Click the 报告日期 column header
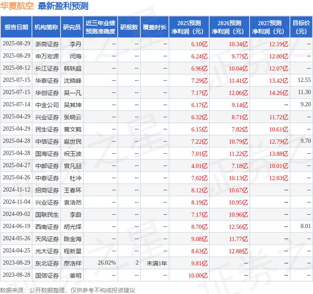This screenshot has width=313, height=294. coord(16,27)
